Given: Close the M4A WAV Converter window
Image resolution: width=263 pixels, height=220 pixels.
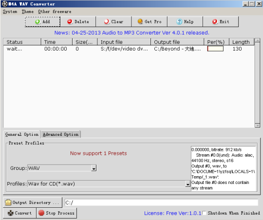Looking at the screenshot, I should tap(259, 4).
